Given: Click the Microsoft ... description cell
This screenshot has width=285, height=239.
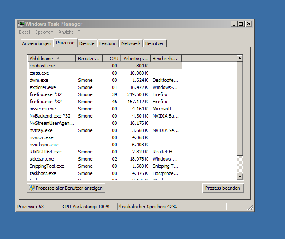Looking at the screenshot, I should tap(165, 109).
